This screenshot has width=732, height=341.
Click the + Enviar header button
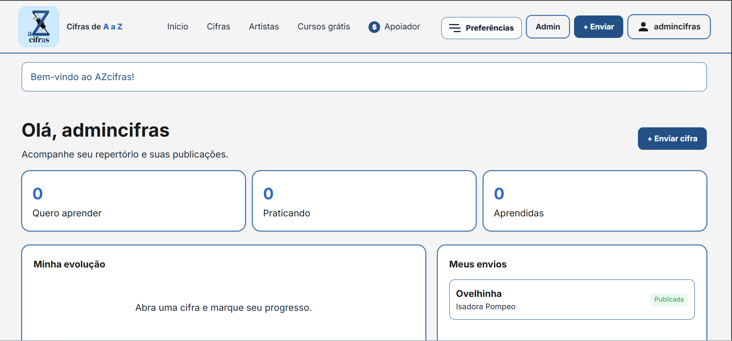click(598, 27)
